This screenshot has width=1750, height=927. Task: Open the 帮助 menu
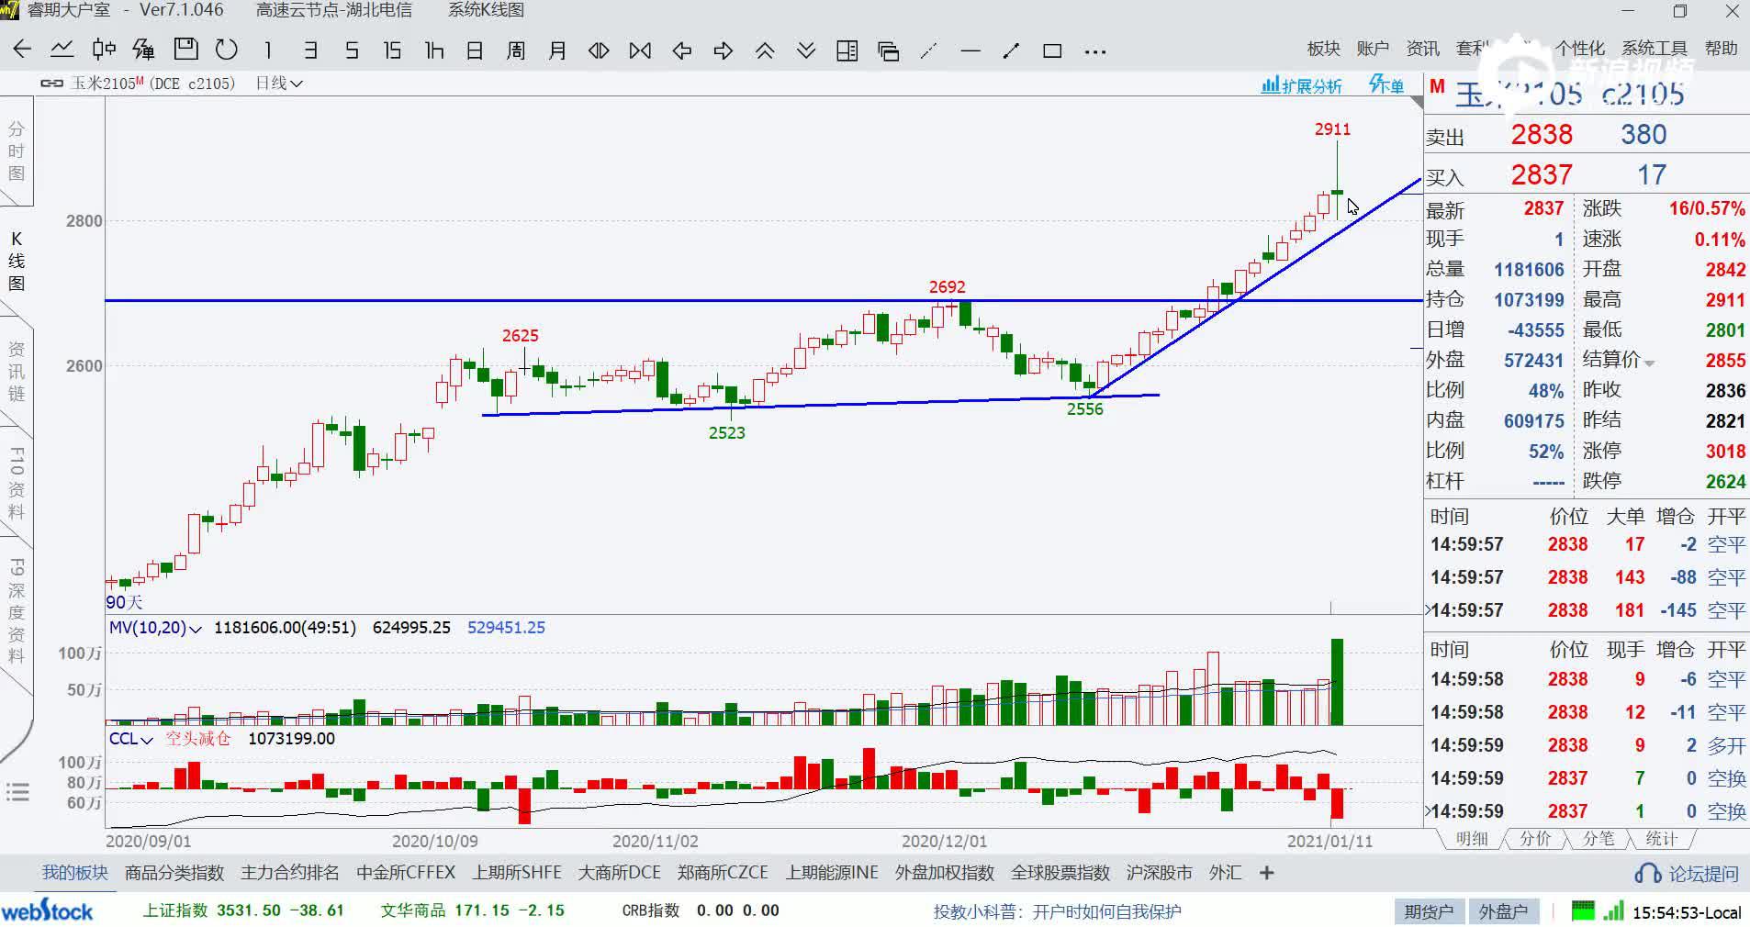click(1721, 49)
